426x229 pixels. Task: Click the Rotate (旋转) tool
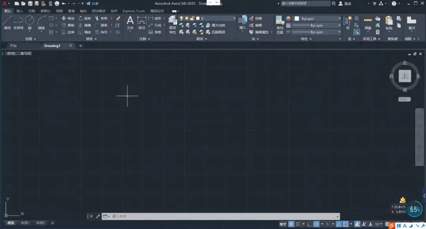(84, 18)
